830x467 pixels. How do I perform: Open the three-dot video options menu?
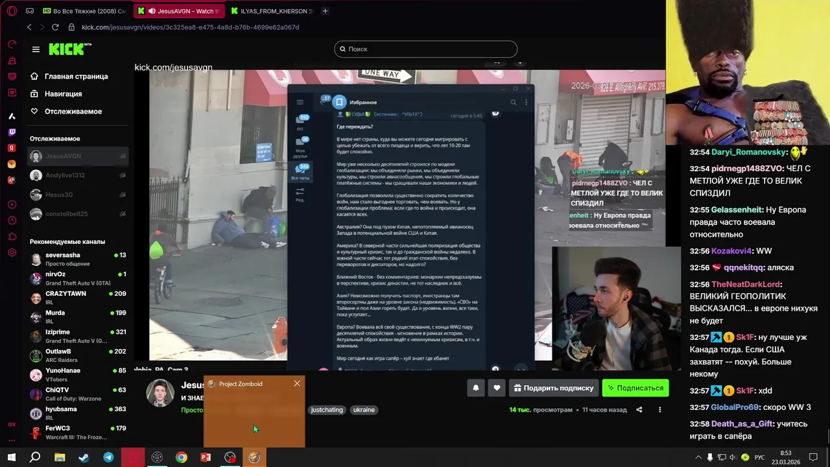click(x=660, y=410)
